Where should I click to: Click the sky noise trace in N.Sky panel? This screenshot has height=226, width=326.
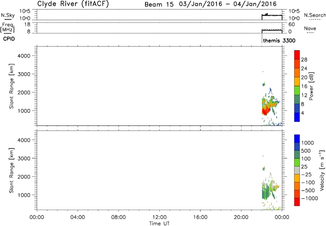point(272,15)
